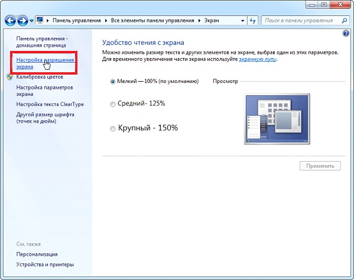The image size is (354, 280).
Task: Pick the Крупный - 150% size option
Action: pos(112,128)
